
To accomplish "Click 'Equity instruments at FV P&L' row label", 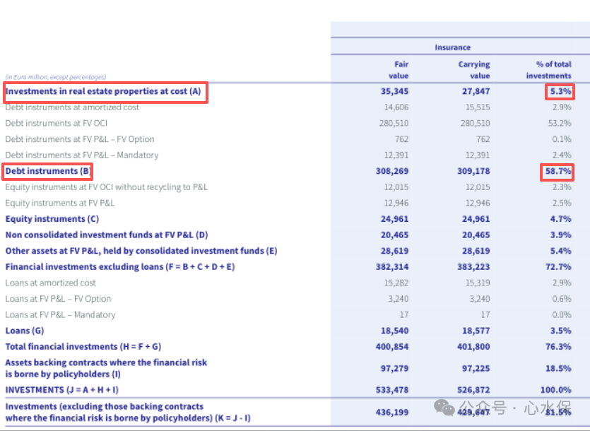I will [x=60, y=203].
